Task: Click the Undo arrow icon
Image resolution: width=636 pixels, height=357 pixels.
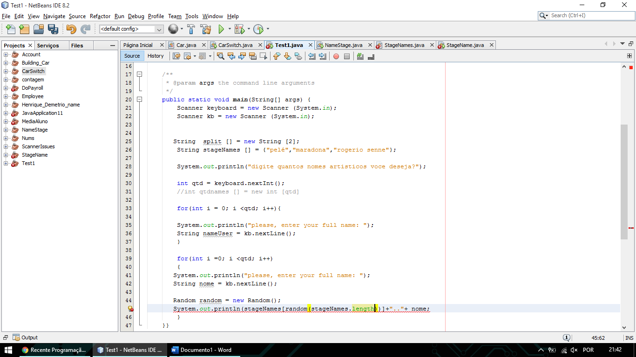Action: point(71,29)
